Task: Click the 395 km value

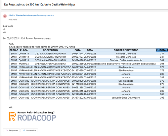Action: (x=162, y=98)
